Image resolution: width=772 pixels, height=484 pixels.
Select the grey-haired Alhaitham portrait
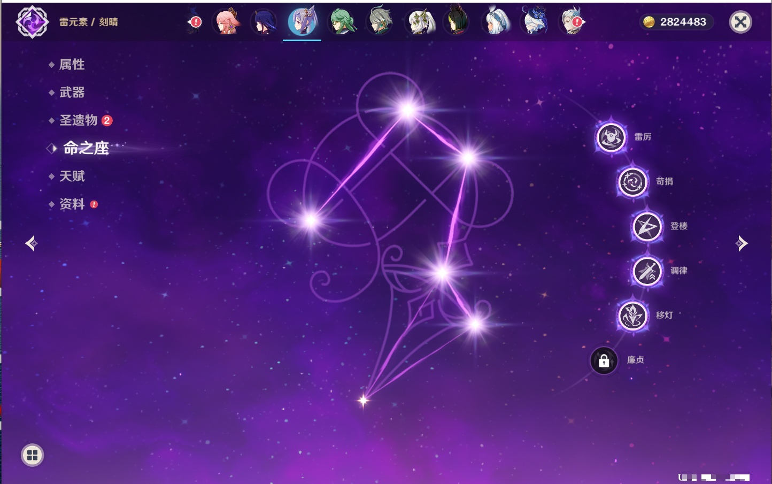coord(380,21)
